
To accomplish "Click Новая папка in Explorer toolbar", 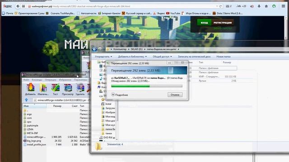I will 224,57.
